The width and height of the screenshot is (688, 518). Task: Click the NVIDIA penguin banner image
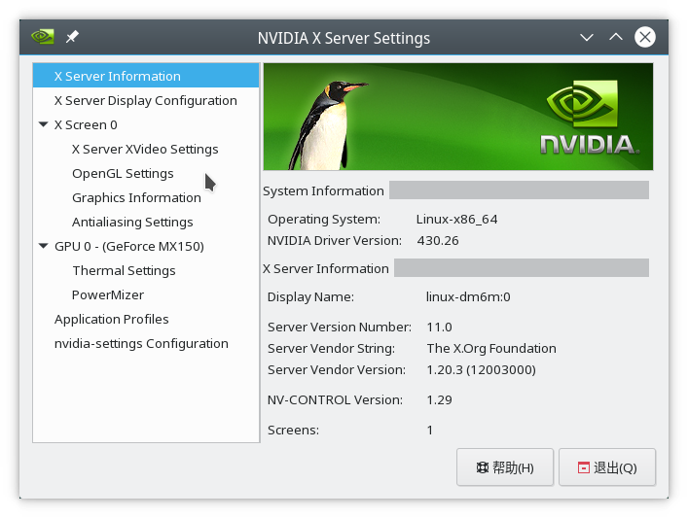[458, 117]
